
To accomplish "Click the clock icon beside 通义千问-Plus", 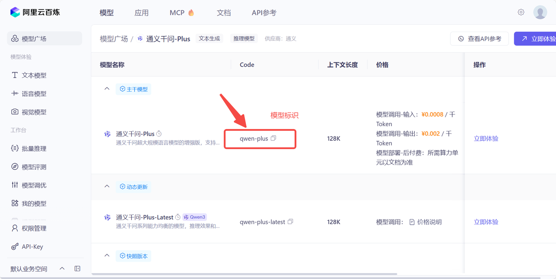I will coord(159,133).
